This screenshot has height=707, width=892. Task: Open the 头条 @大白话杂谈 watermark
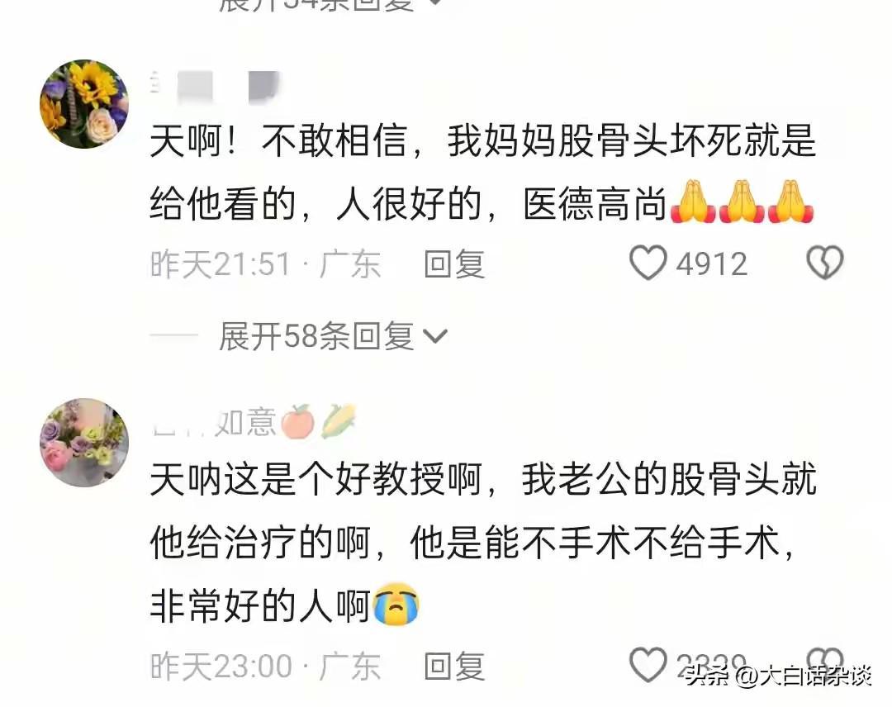(778, 676)
